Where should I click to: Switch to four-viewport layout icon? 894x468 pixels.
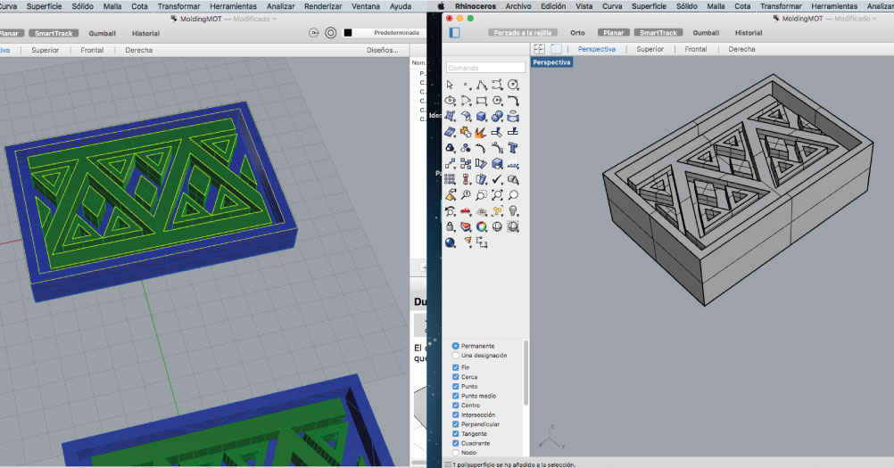(x=539, y=49)
